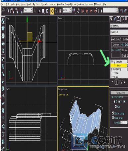The height and width of the screenshot is (151, 128).
Task: Click the Threshold value field
Action: pos(124,122)
